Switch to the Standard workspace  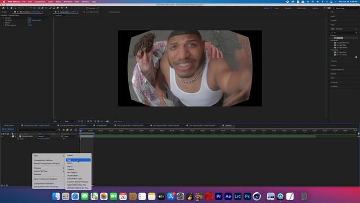tap(288, 8)
